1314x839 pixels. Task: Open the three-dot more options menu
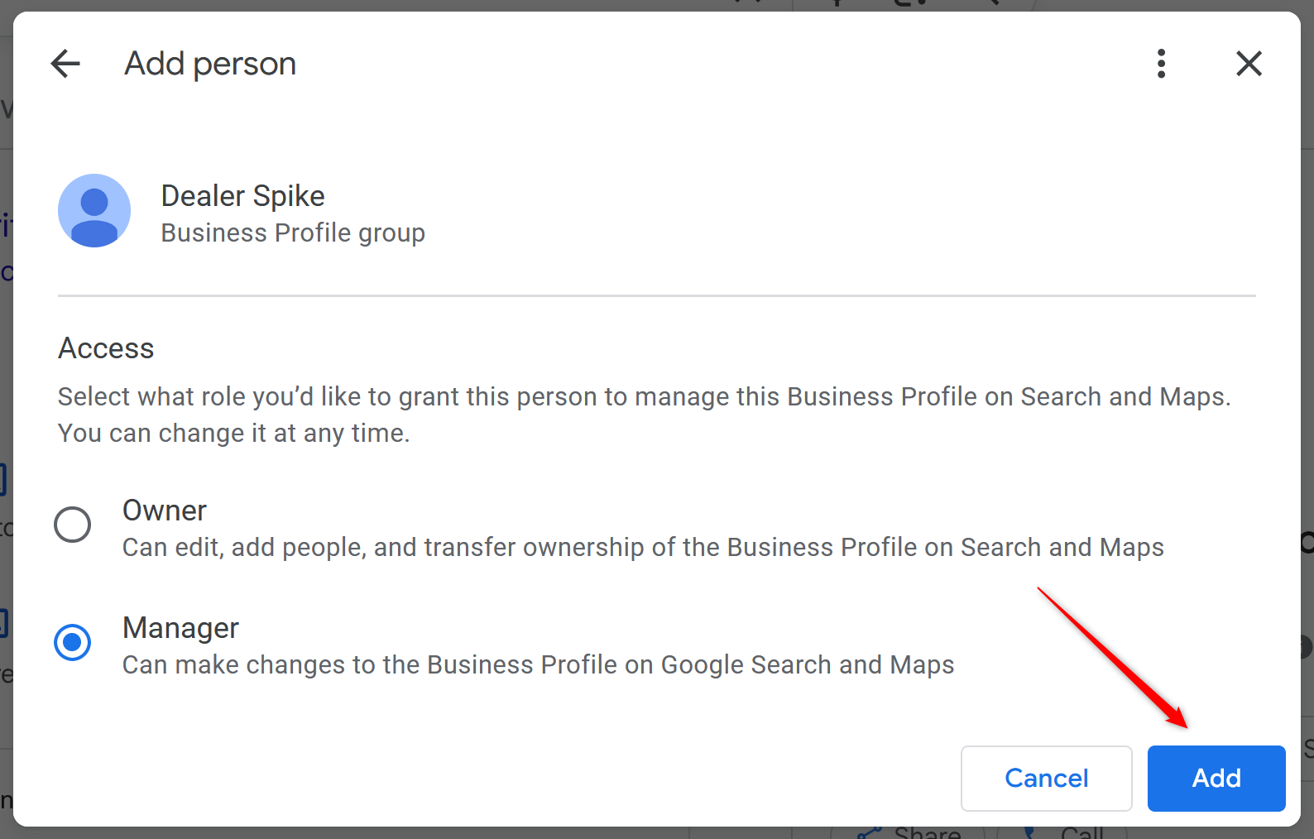1161,64
